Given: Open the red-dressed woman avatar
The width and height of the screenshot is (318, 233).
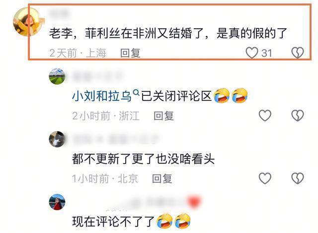Looking at the screenshot, I should point(57,202).
